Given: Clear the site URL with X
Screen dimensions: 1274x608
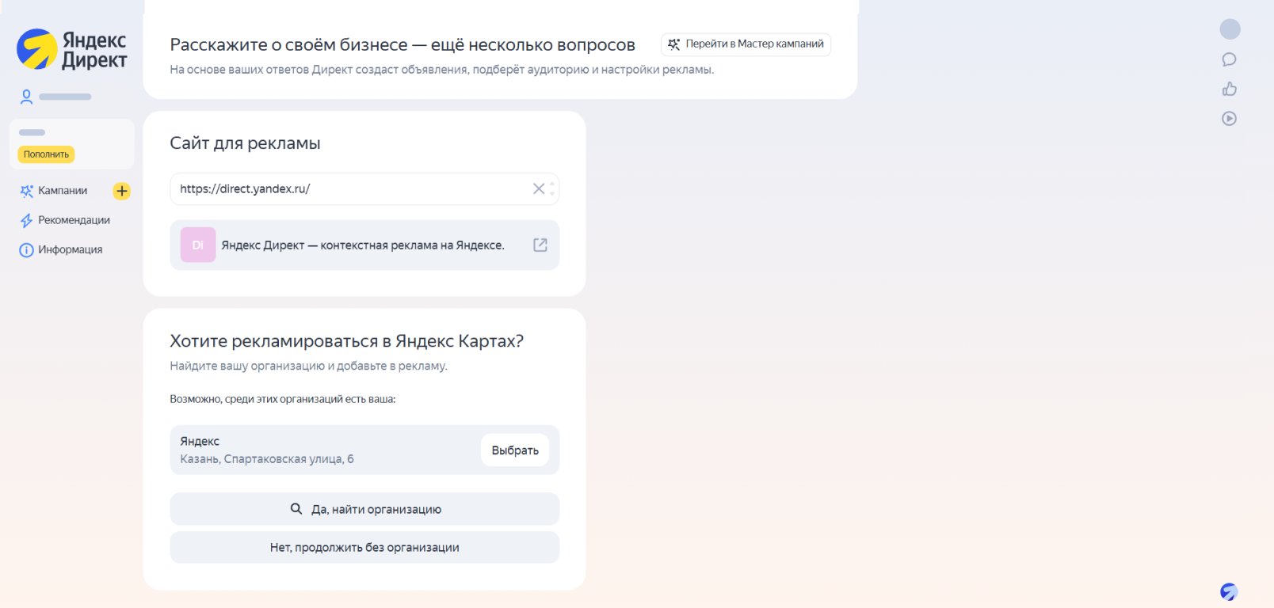Looking at the screenshot, I should 539,188.
